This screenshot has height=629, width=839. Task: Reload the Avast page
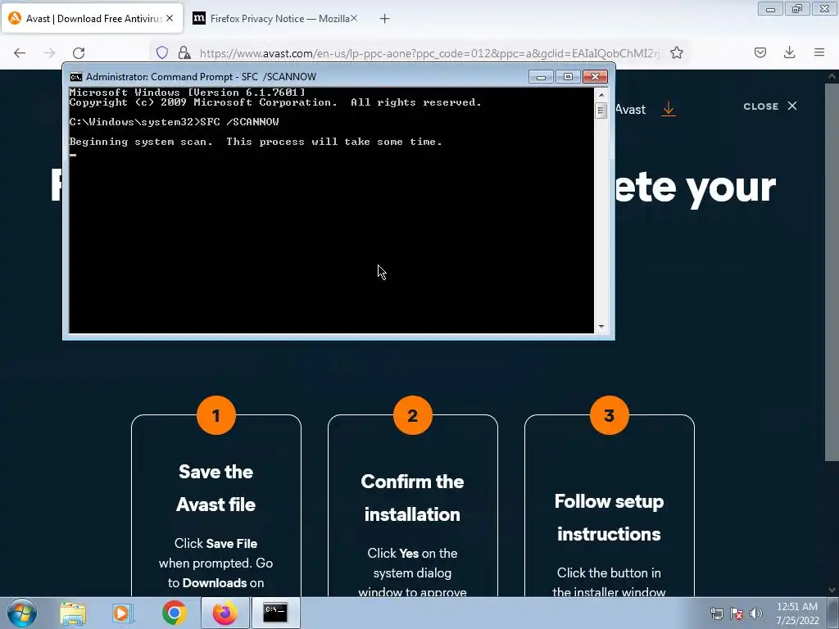(79, 52)
